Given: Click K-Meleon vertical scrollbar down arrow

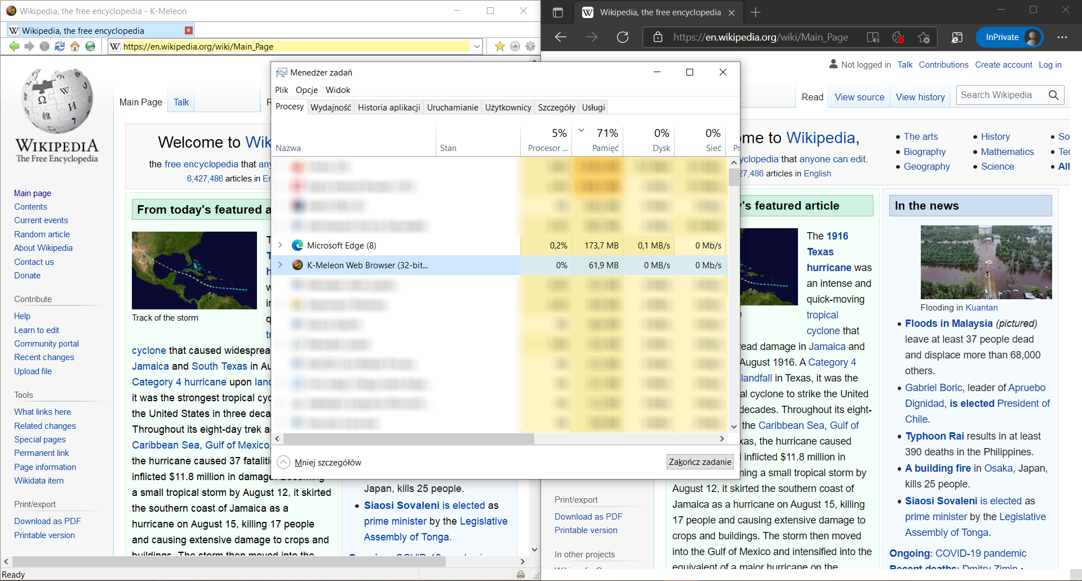Looking at the screenshot, I should (534, 549).
